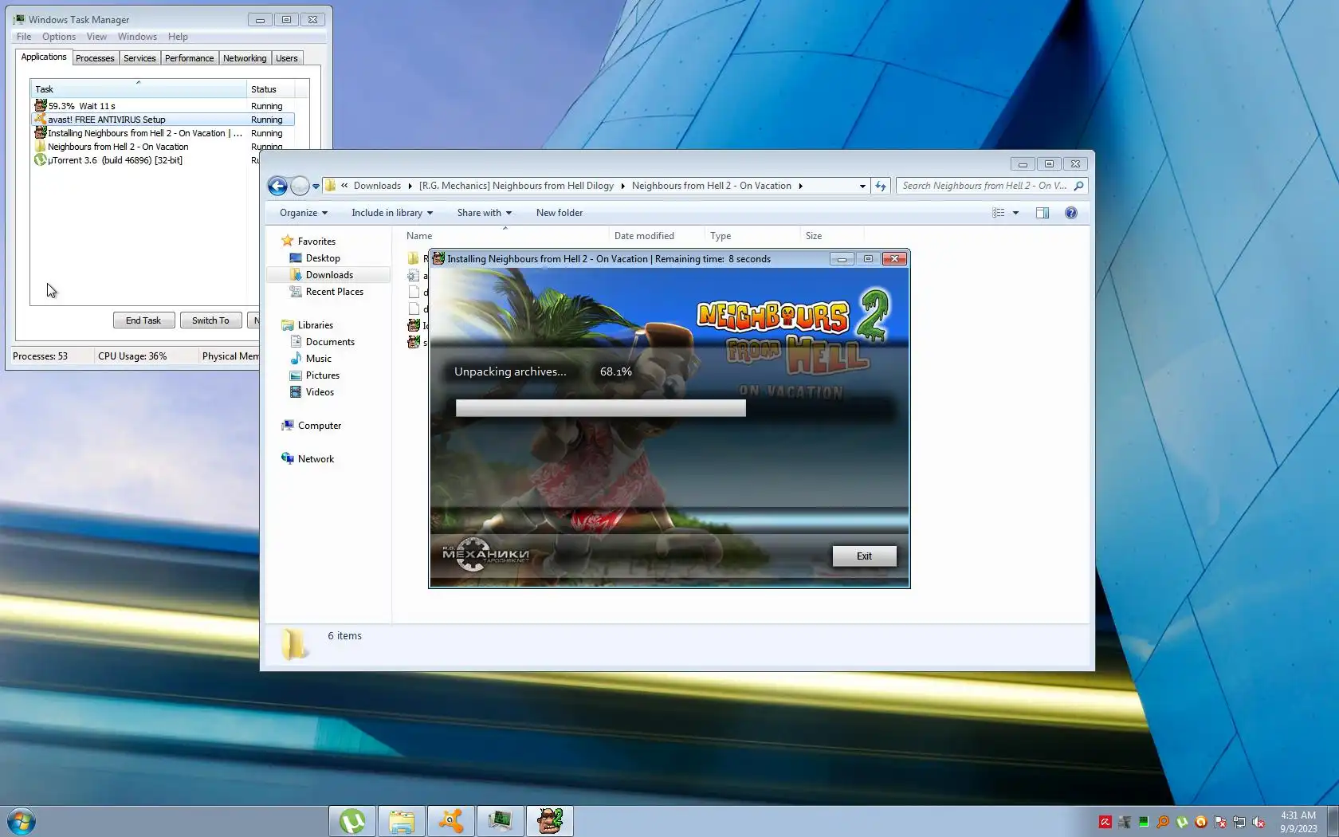The image size is (1339, 837).
Task: Expand the address bar history dropdown
Action: coord(862,186)
